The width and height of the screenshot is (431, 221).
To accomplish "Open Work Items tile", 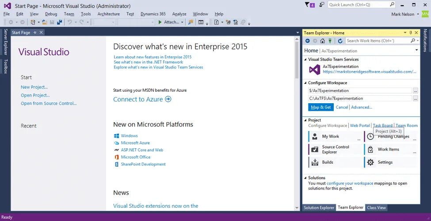I will (391, 150).
